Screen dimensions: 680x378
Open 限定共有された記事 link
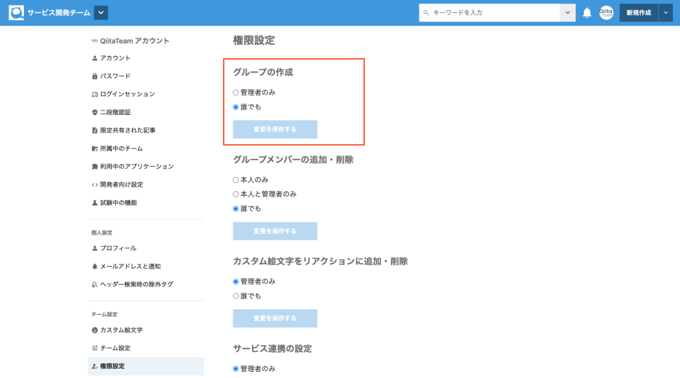pyautogui.click(x=127, y=130)
